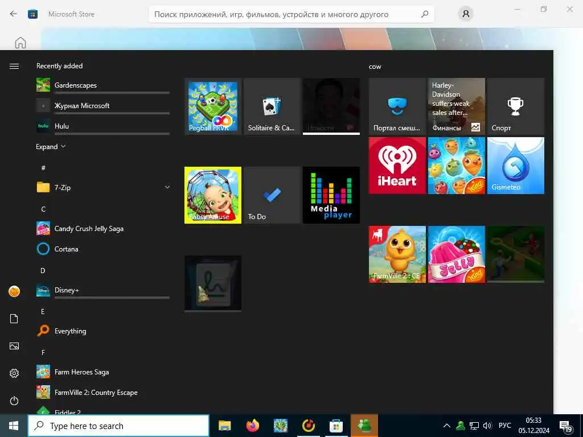
Task: Open the To Do tile
Action: pyautogui.click(x=272, y=195)
